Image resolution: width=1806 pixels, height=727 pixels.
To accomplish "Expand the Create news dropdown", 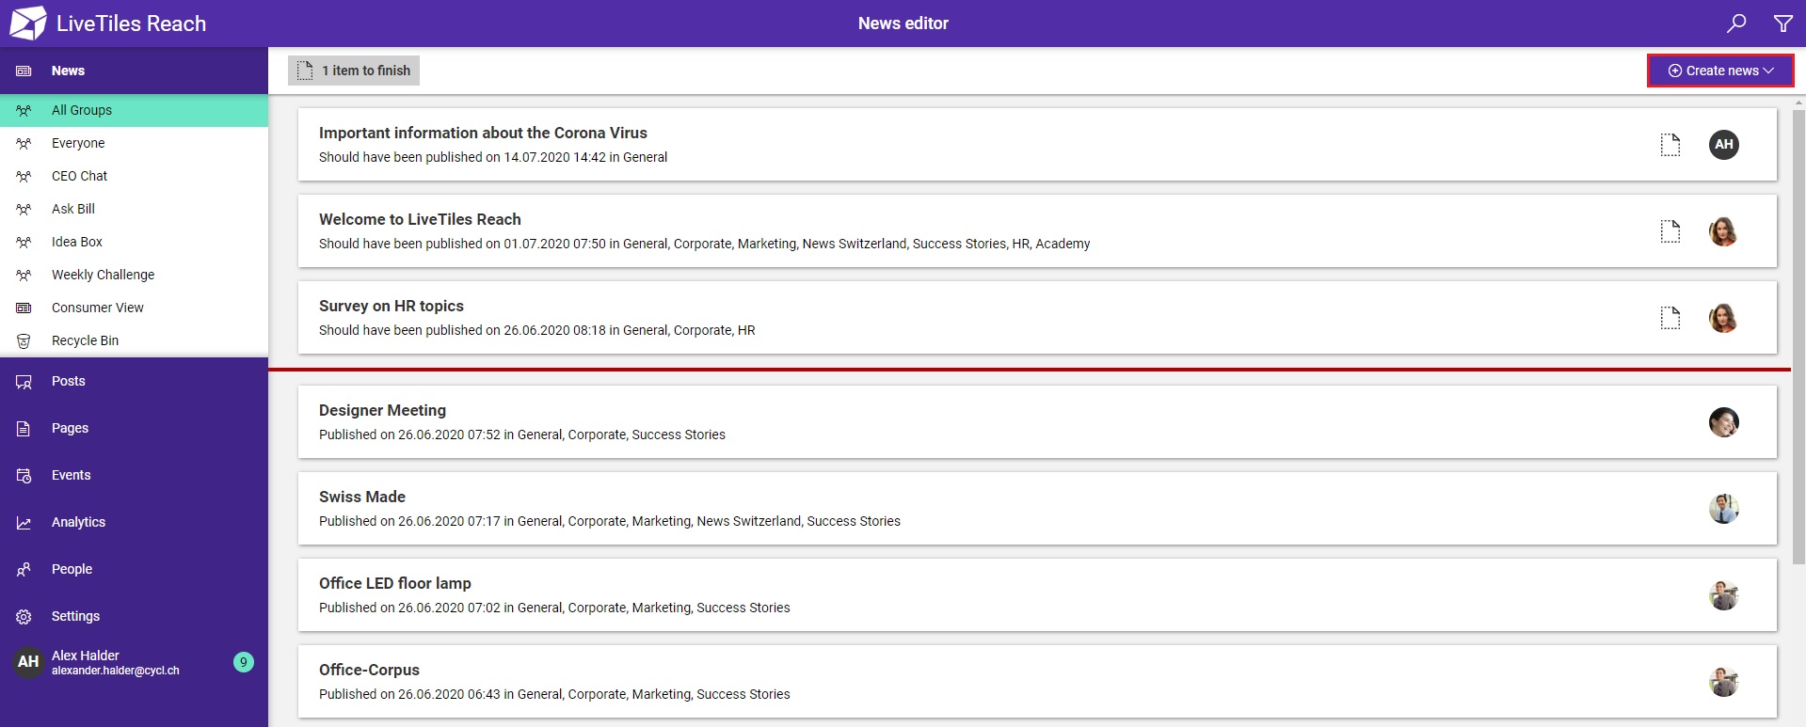I will pyautogui.click(x=1719, y=71).
